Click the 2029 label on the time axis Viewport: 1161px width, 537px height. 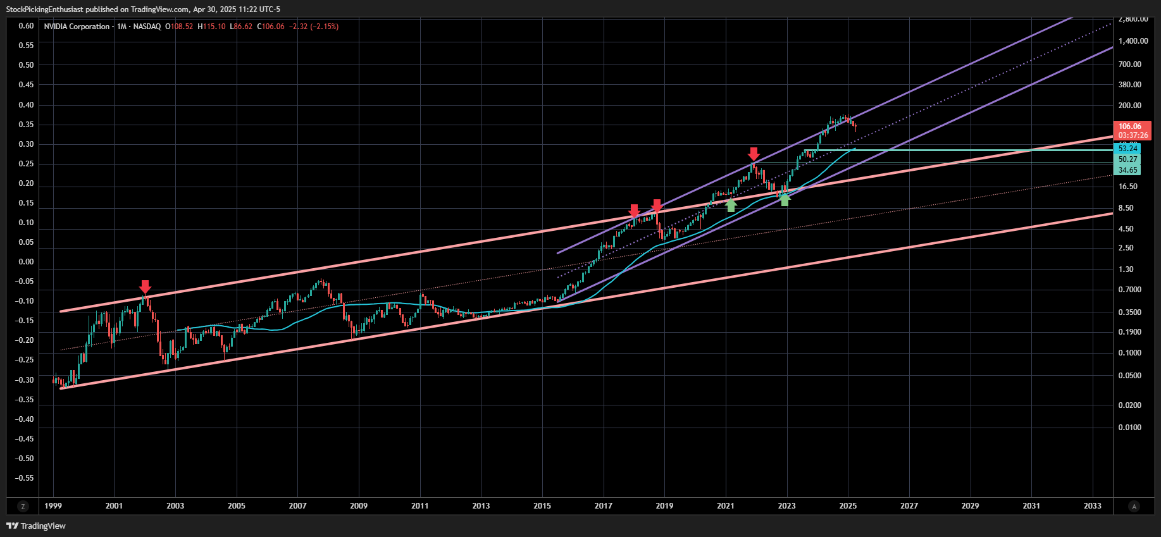[x=970, y=506]
